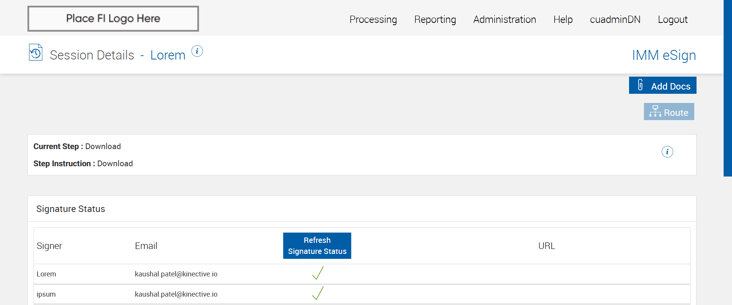The width and height of the screenshot is (732, 305).
Task: Click the blue vertical scrollbar on the right
Action: 727,88
